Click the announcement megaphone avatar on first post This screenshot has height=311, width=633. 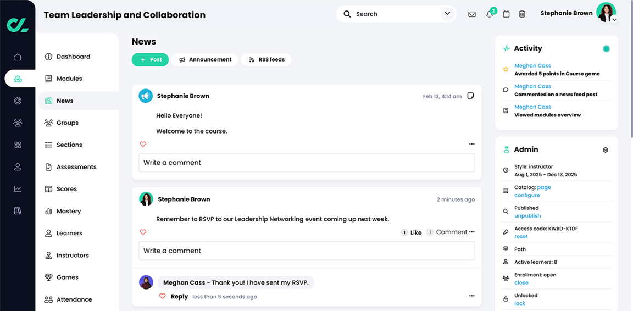coord(146,96)
